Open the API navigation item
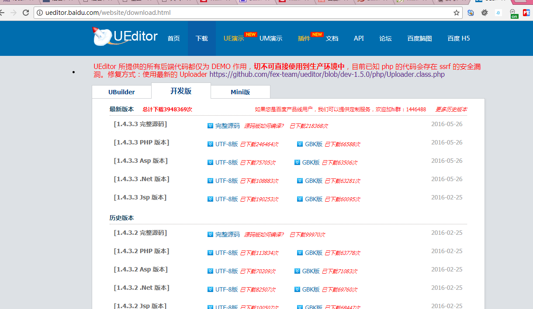Image resolution: width=533 pixels, height=309 pixels. pyautogui.click(x=359, y=38)
